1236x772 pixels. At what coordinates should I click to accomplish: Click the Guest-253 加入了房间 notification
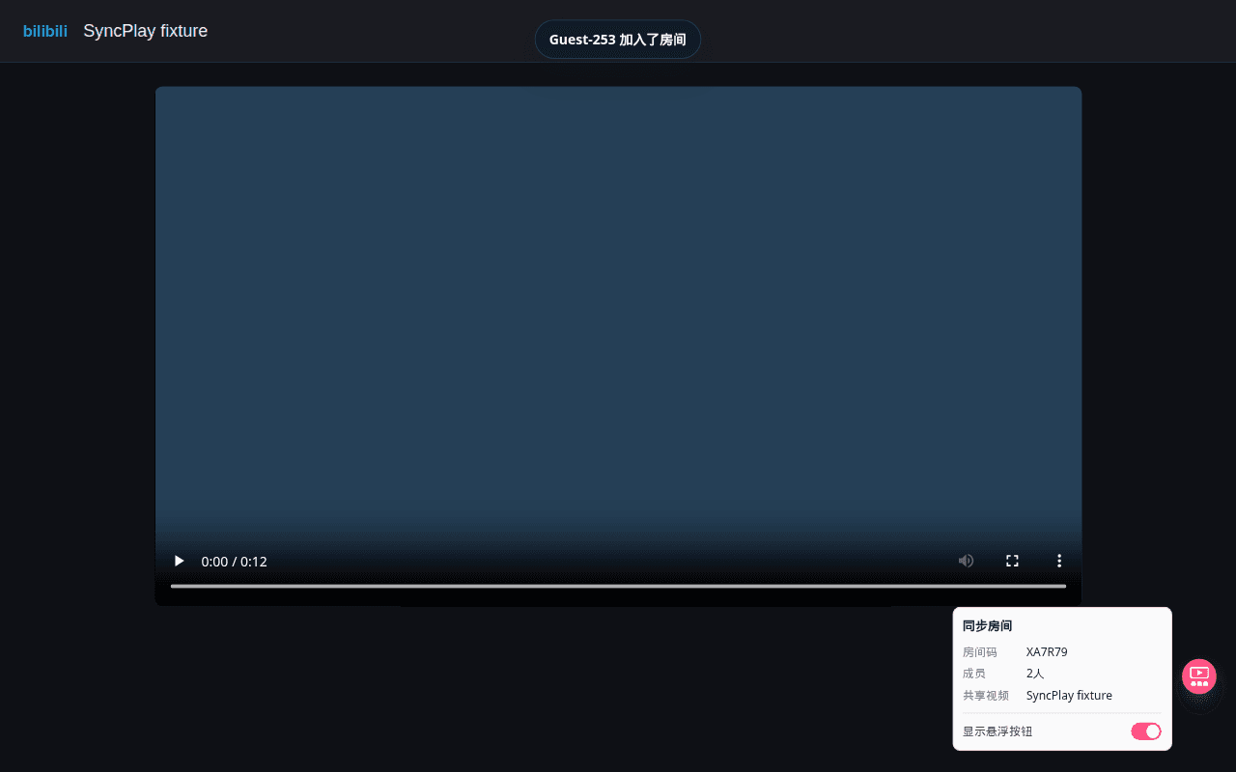pos(618,40)
